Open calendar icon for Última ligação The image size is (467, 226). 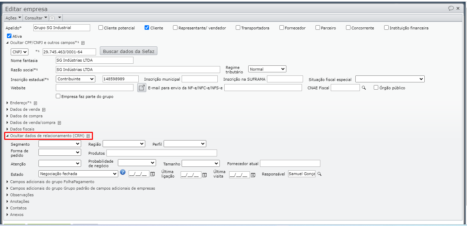click(205, 175)
